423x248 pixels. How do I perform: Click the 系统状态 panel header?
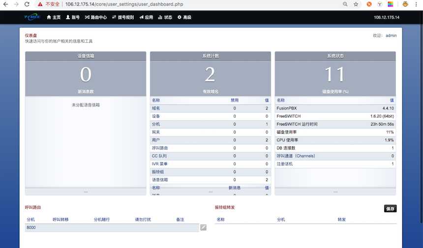click(335, 56)
